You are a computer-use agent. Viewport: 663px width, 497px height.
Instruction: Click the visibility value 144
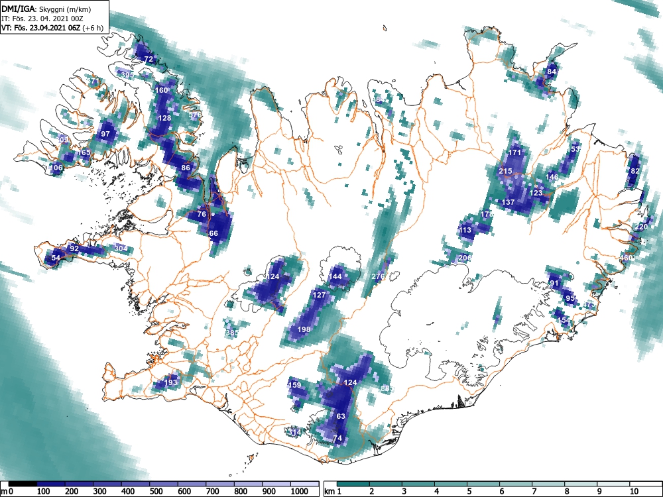[x=335, y=276]
